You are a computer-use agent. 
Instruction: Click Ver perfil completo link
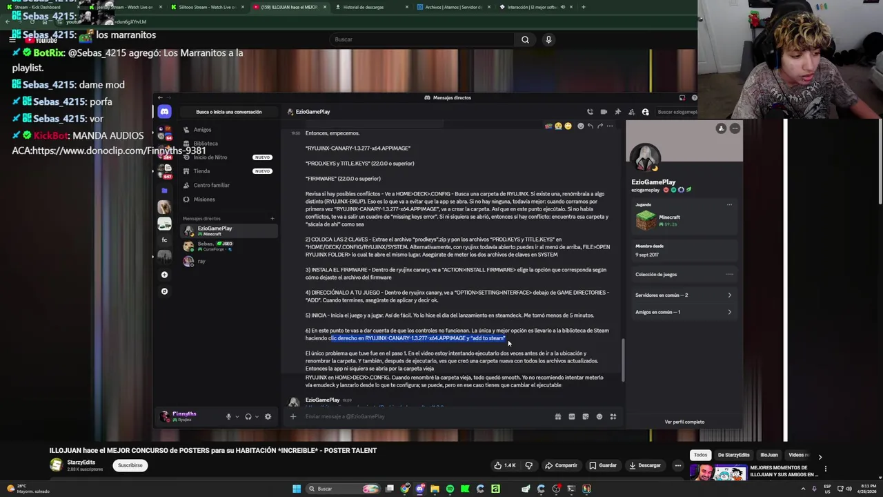pyautogui.click(x=684, y=422)
